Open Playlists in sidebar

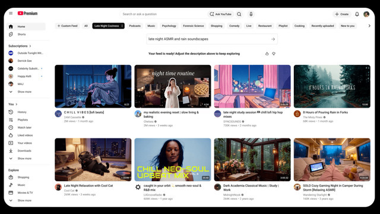(26, 120)
